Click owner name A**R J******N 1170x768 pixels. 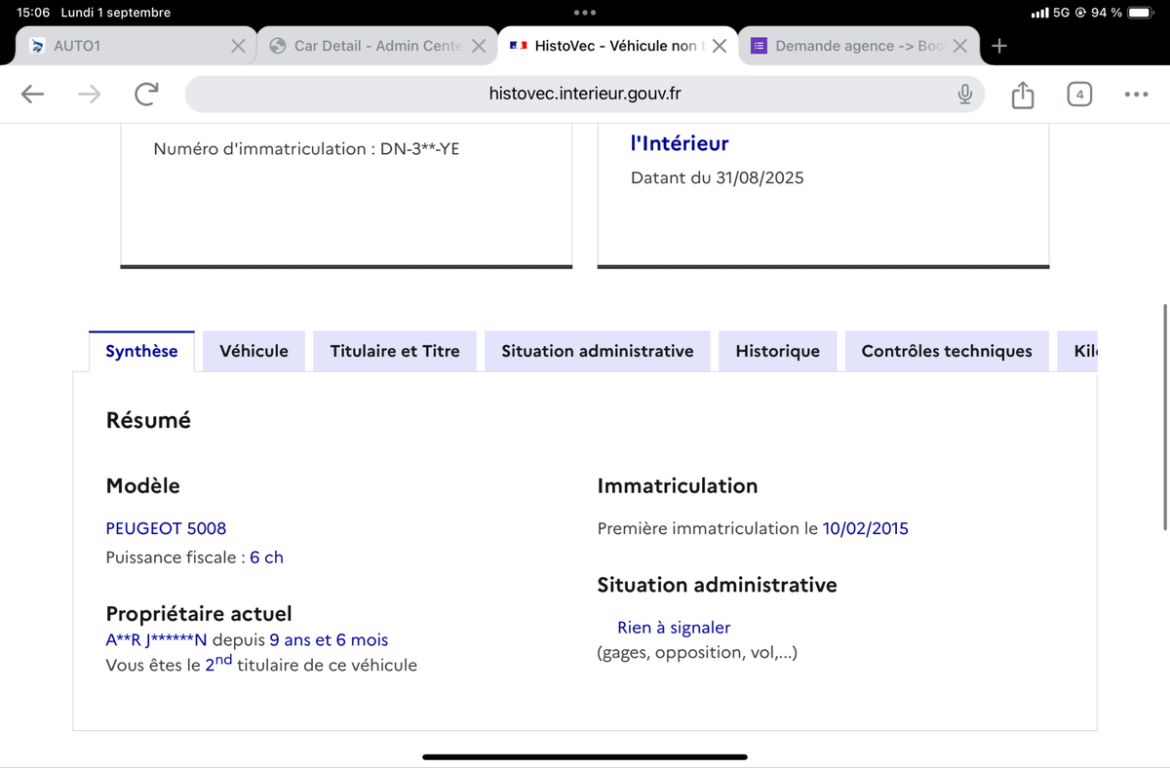coord(157,640)
